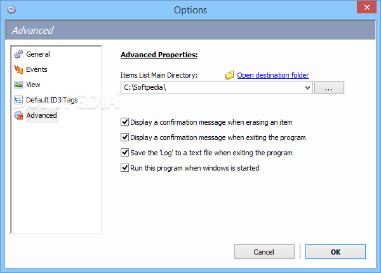Click the Default ID3 Tags icon
This screenshot has height=273, width=381.
tap(18, 100)
